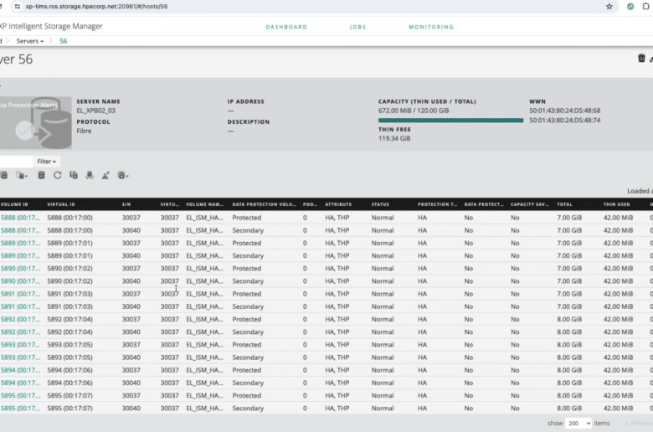Open the Monitoring tab
This screenshot has width=653, height=432.
click(x=431, y=27)
